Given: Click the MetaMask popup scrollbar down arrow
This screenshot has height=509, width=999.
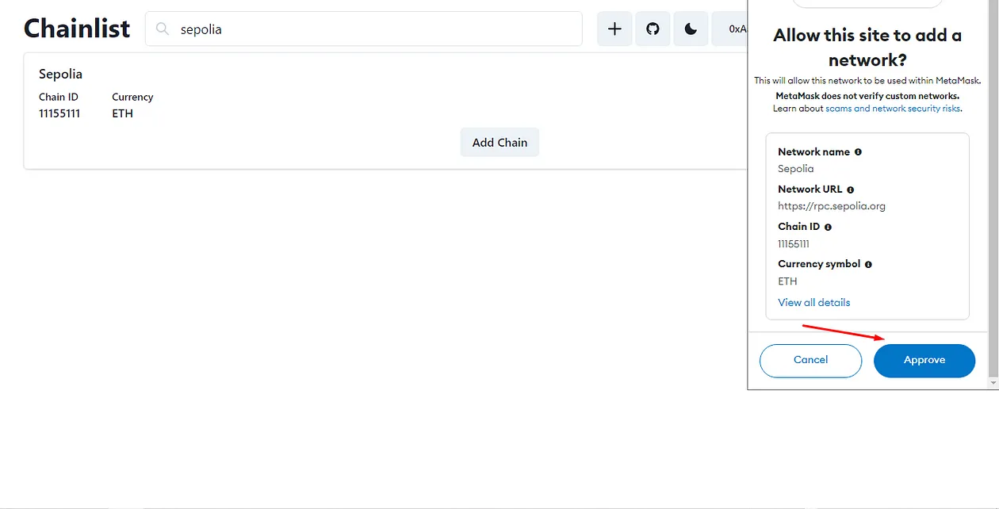Looking at the screenshot, I should (994, 383).
